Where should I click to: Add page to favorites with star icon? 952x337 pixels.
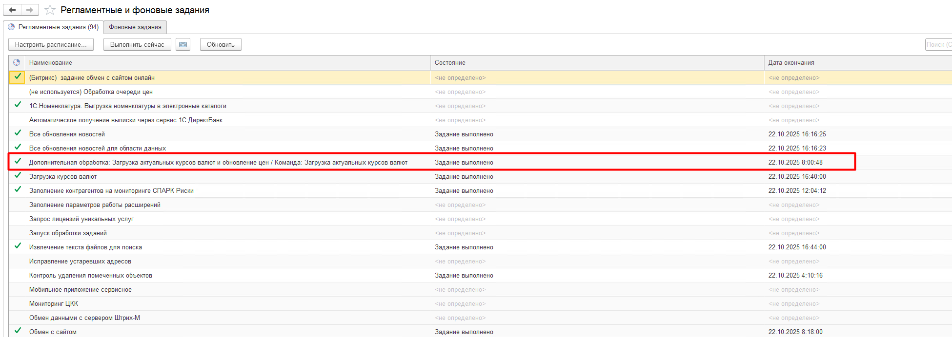50,10
